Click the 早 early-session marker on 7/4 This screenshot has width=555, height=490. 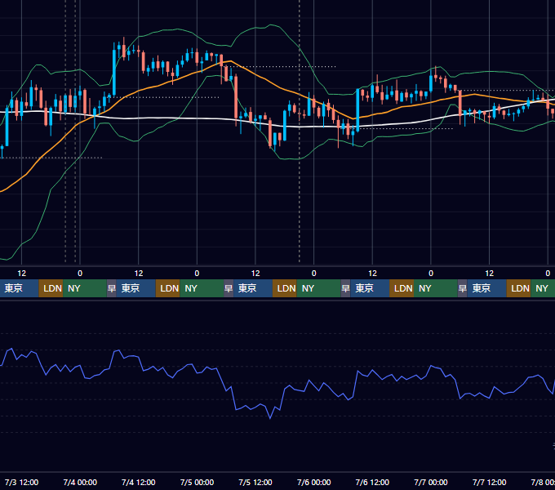112,288
